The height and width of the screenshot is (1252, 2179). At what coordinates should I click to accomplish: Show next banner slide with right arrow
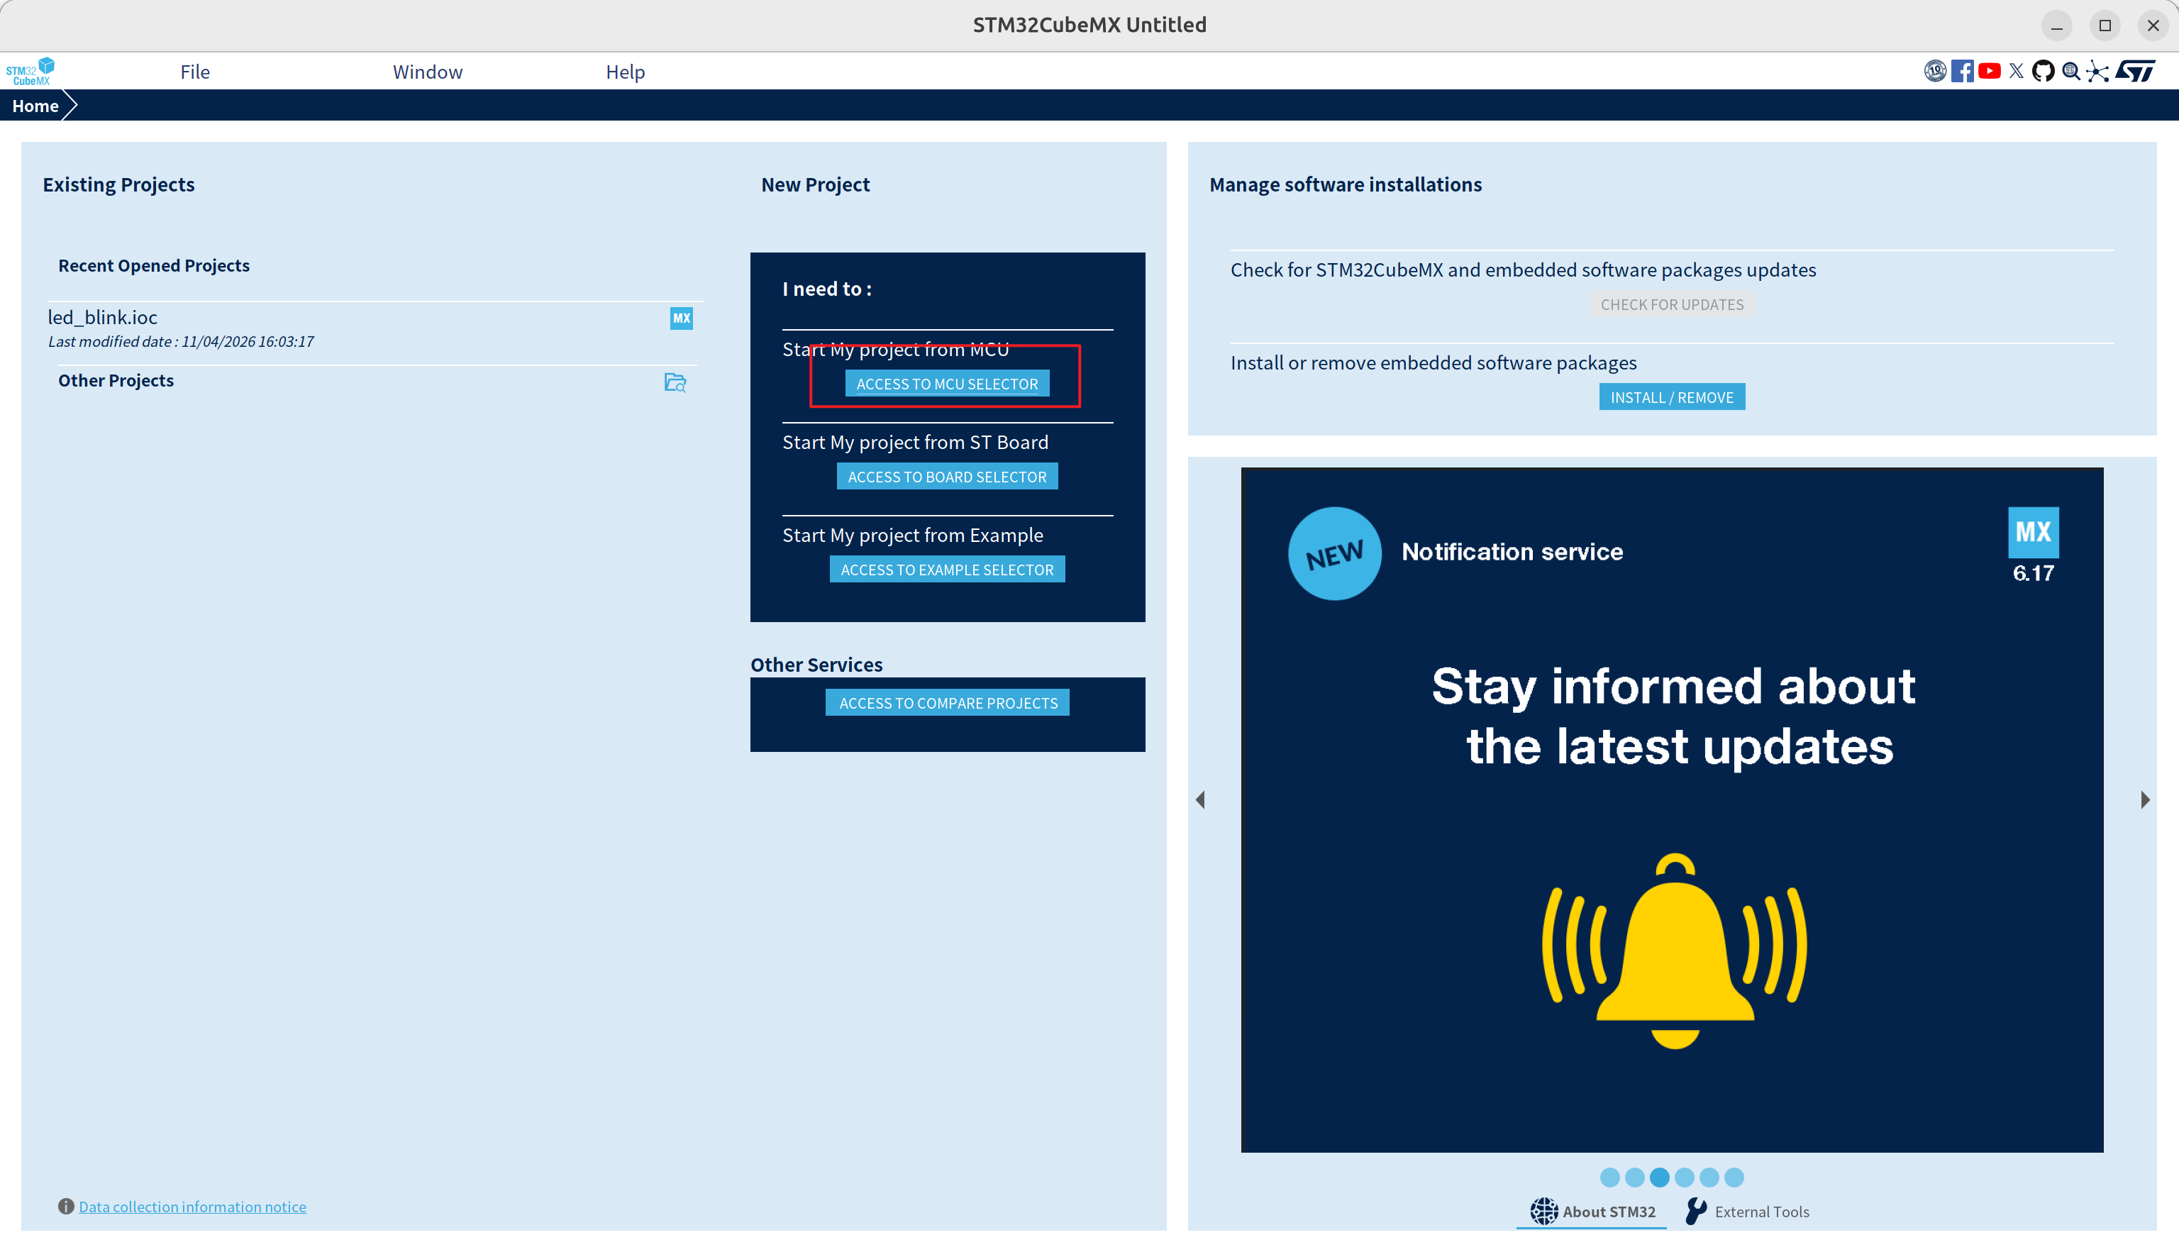point(2145,799)
